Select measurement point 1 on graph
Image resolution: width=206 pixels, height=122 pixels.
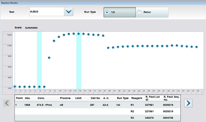tap(15, 87)
